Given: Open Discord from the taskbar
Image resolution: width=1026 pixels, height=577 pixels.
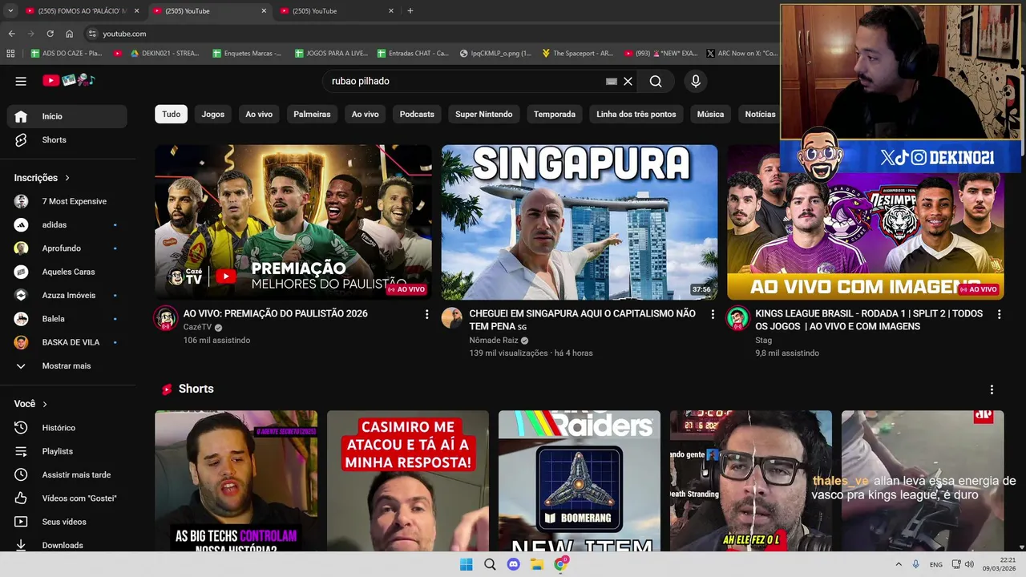Looking at the screenshot, I should (x=513, y=564).
